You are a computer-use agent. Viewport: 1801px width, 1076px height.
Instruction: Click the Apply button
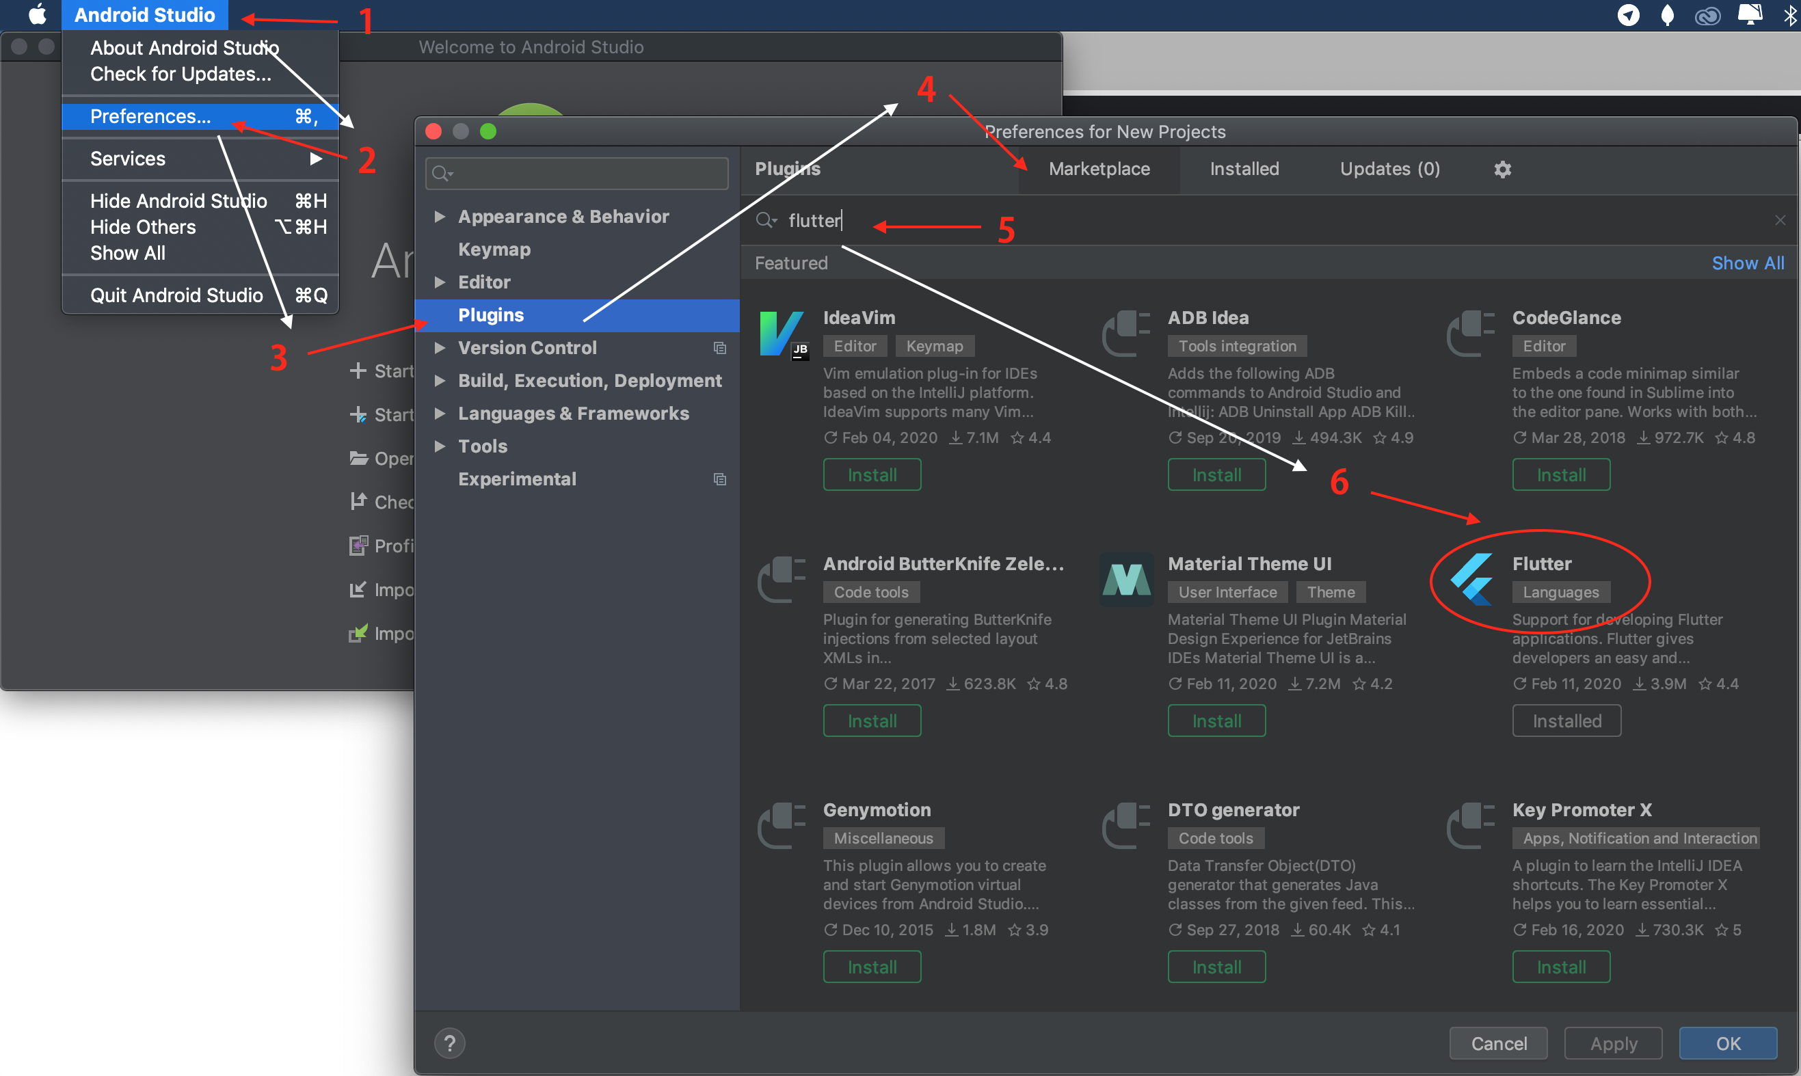(1613, 1043)
